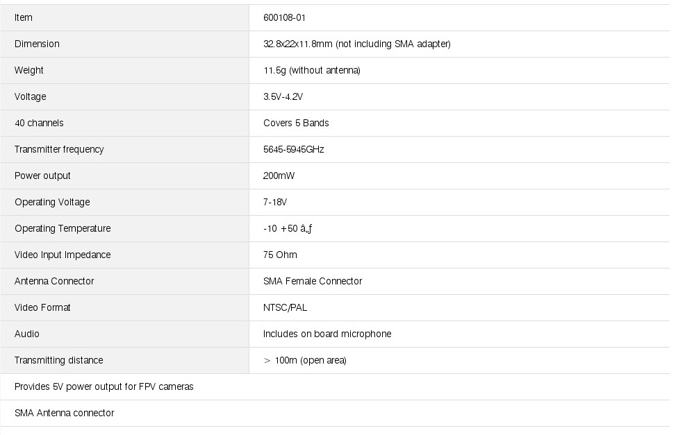Select the NTSC/PAL video format value
The height and width of the screenshot is (435, 678).
pyautogui.click(x=285, y=307)
